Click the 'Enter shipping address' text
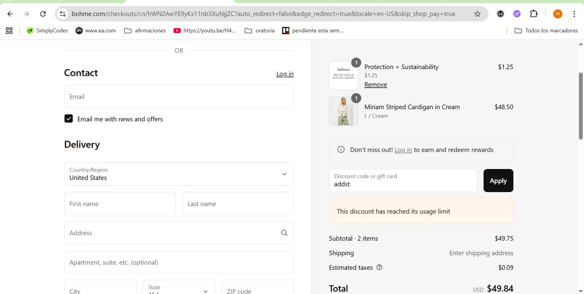 click(x=481, y=253)
